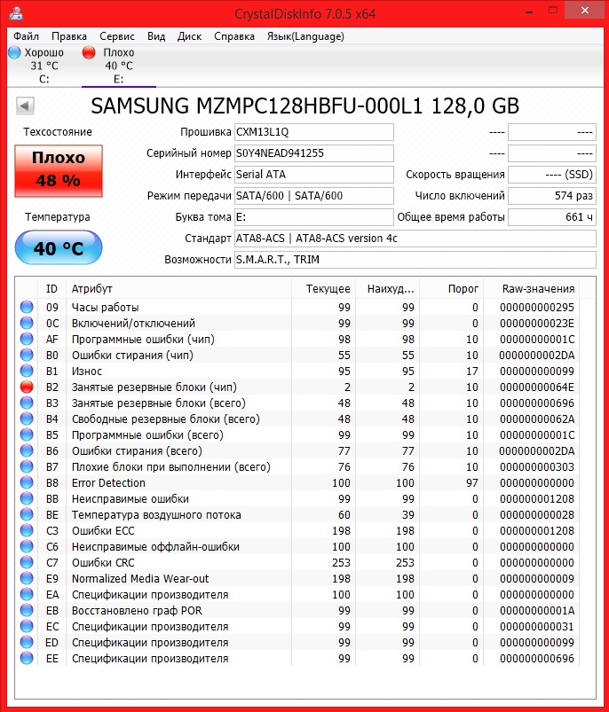Click the Режим передачи field SATA/600
This screenshot has width=609, height=712.
pos(314,196)
